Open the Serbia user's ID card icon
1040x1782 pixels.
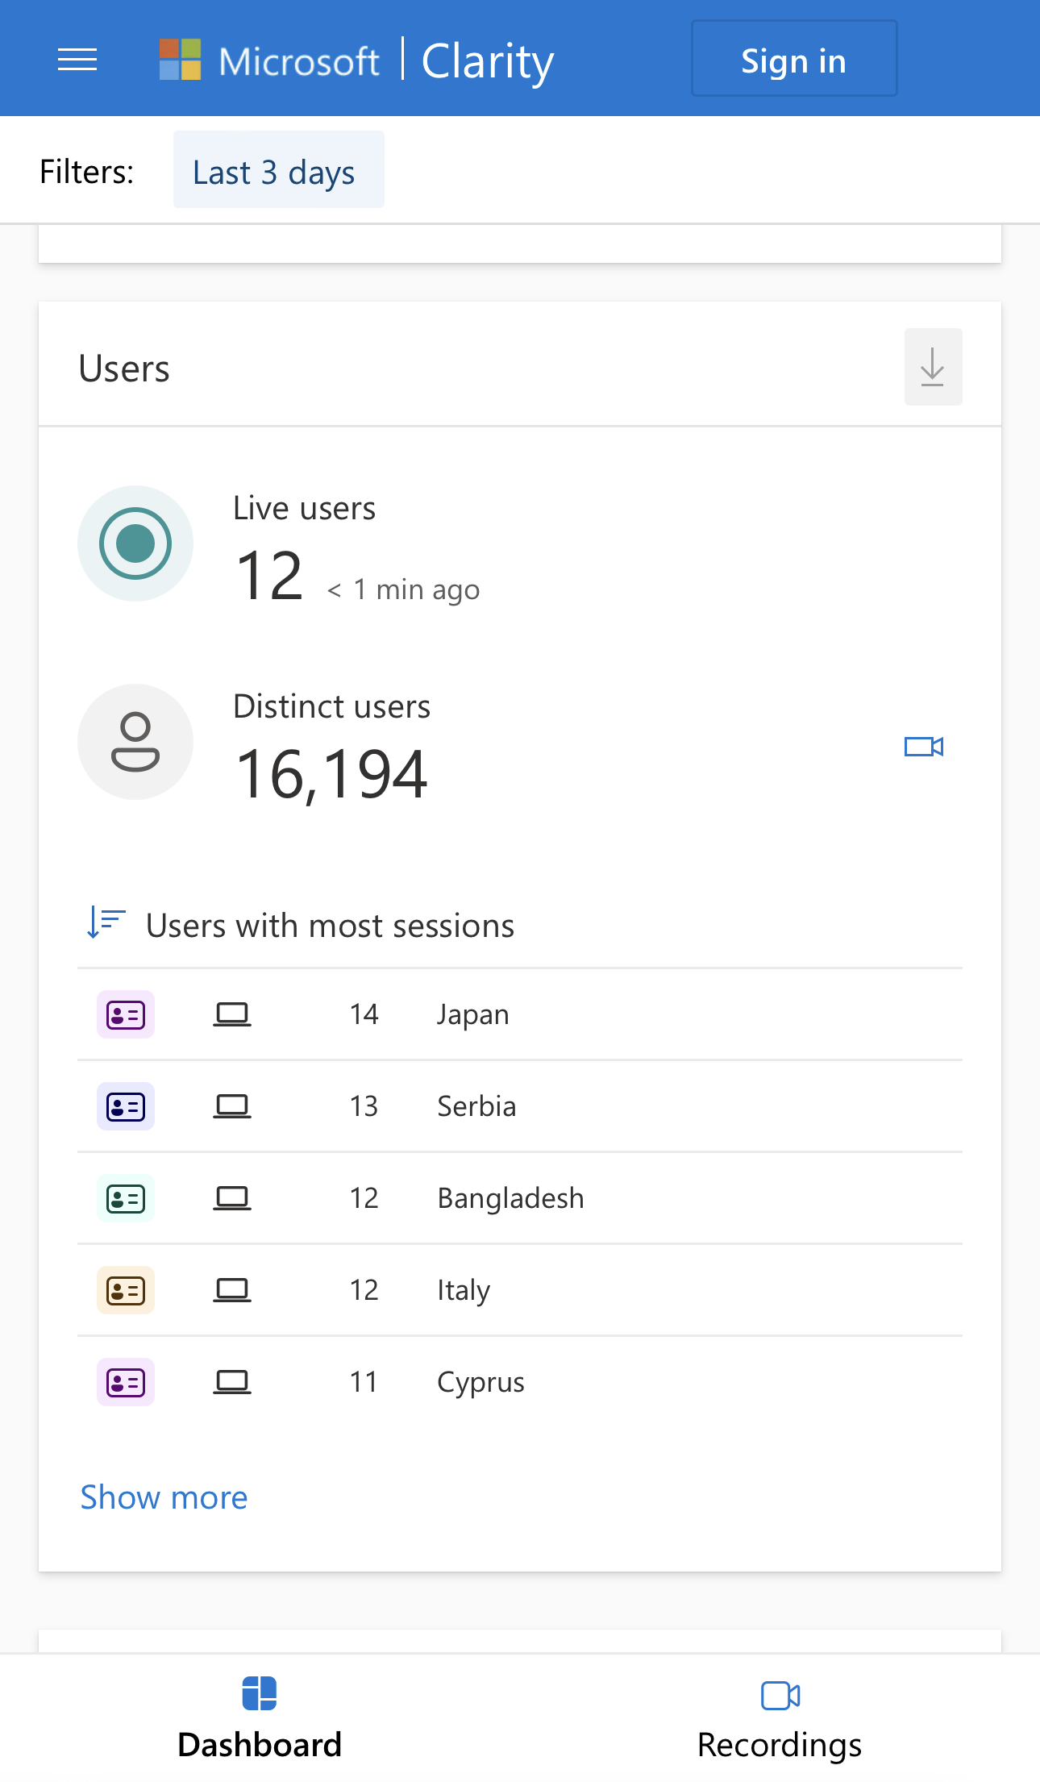126,1106
